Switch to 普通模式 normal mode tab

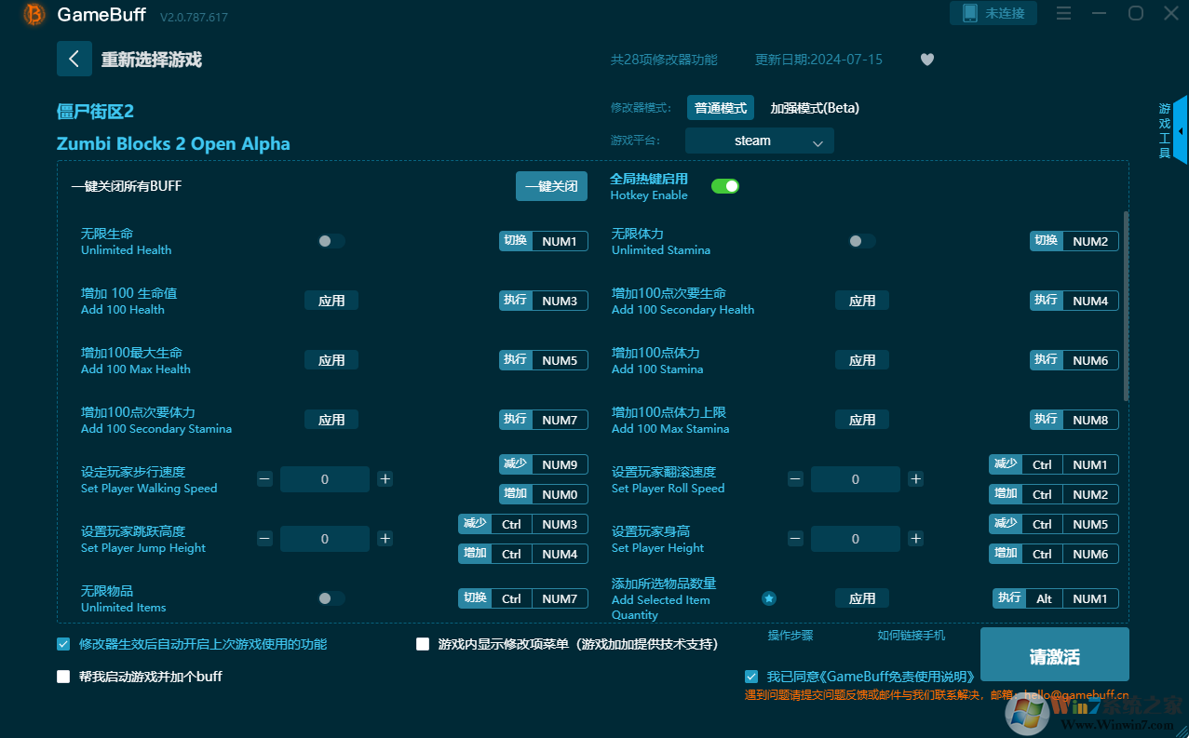click(x=720, y=108)
